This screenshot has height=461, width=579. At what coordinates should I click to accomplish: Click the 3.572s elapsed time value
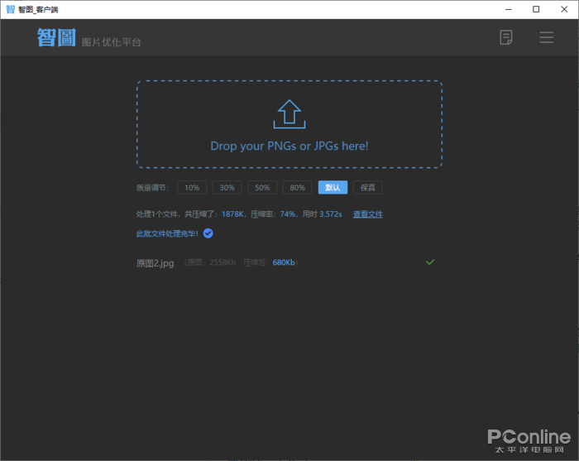click(x=331, y=214)
